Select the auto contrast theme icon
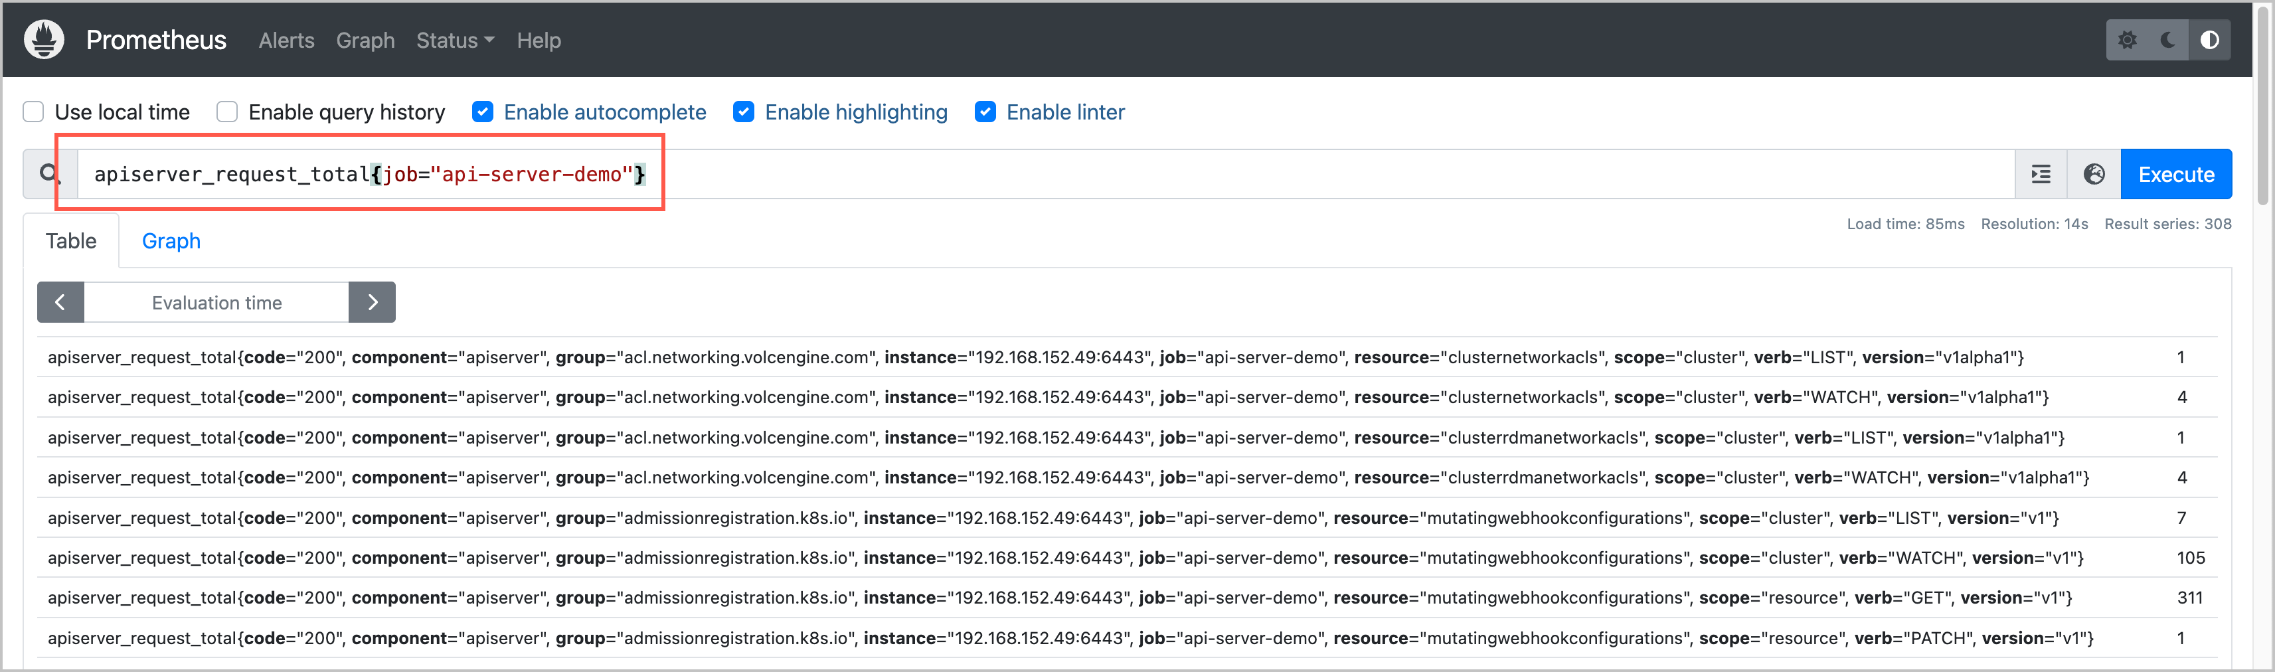This screenshot has width=2275, height=672. tap(2210, 40)
